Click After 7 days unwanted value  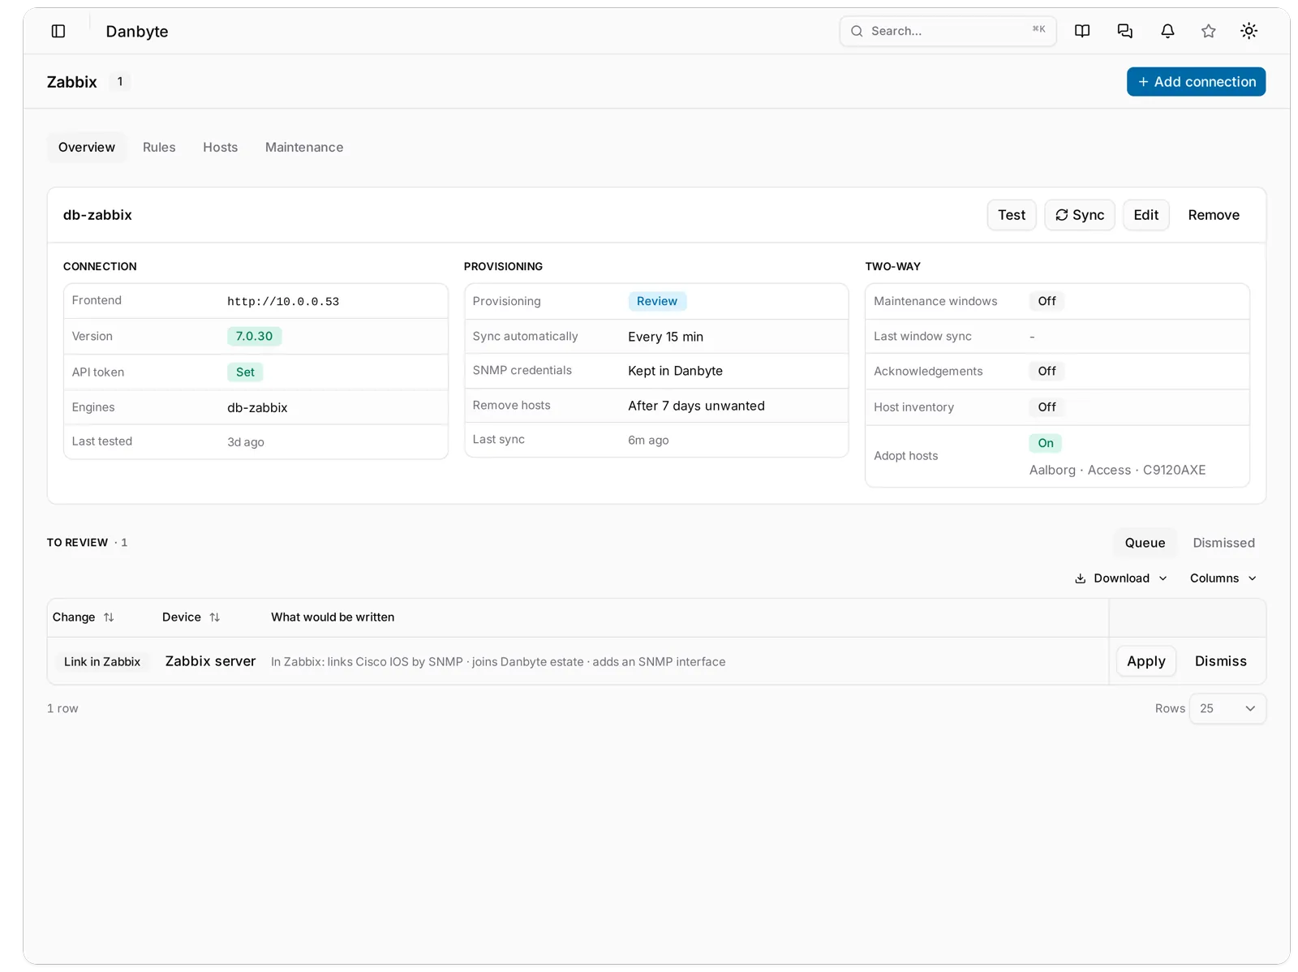click(696, 406)
